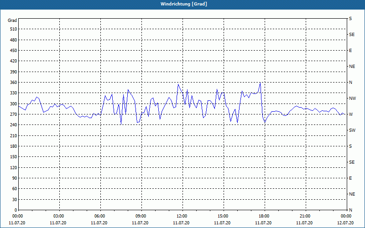Select the 510 y-axis value
The height and width of the screenshot is (228, 365).
pos(14,29)
